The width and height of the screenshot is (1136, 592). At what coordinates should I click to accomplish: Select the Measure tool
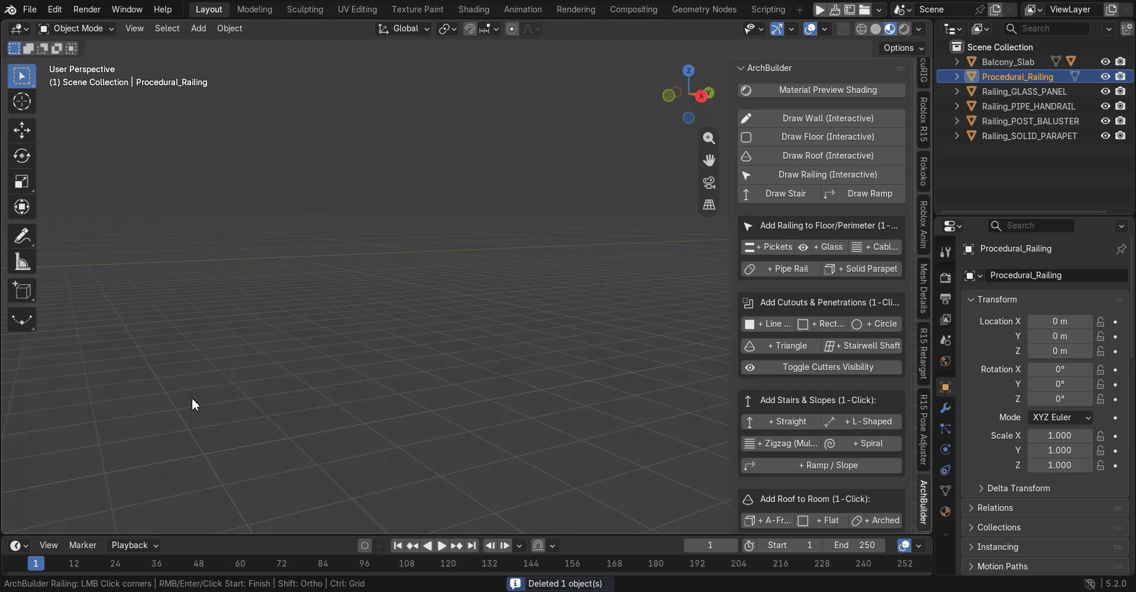pos(22,262)
